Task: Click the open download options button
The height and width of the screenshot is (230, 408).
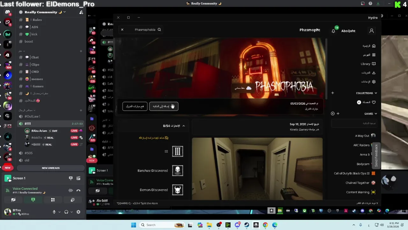Action: pos(135,106)
